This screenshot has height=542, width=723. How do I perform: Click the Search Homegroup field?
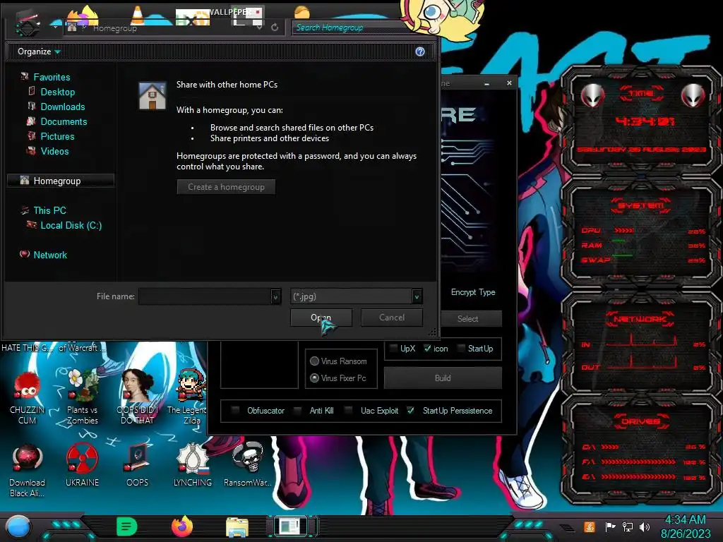(350, 28)
